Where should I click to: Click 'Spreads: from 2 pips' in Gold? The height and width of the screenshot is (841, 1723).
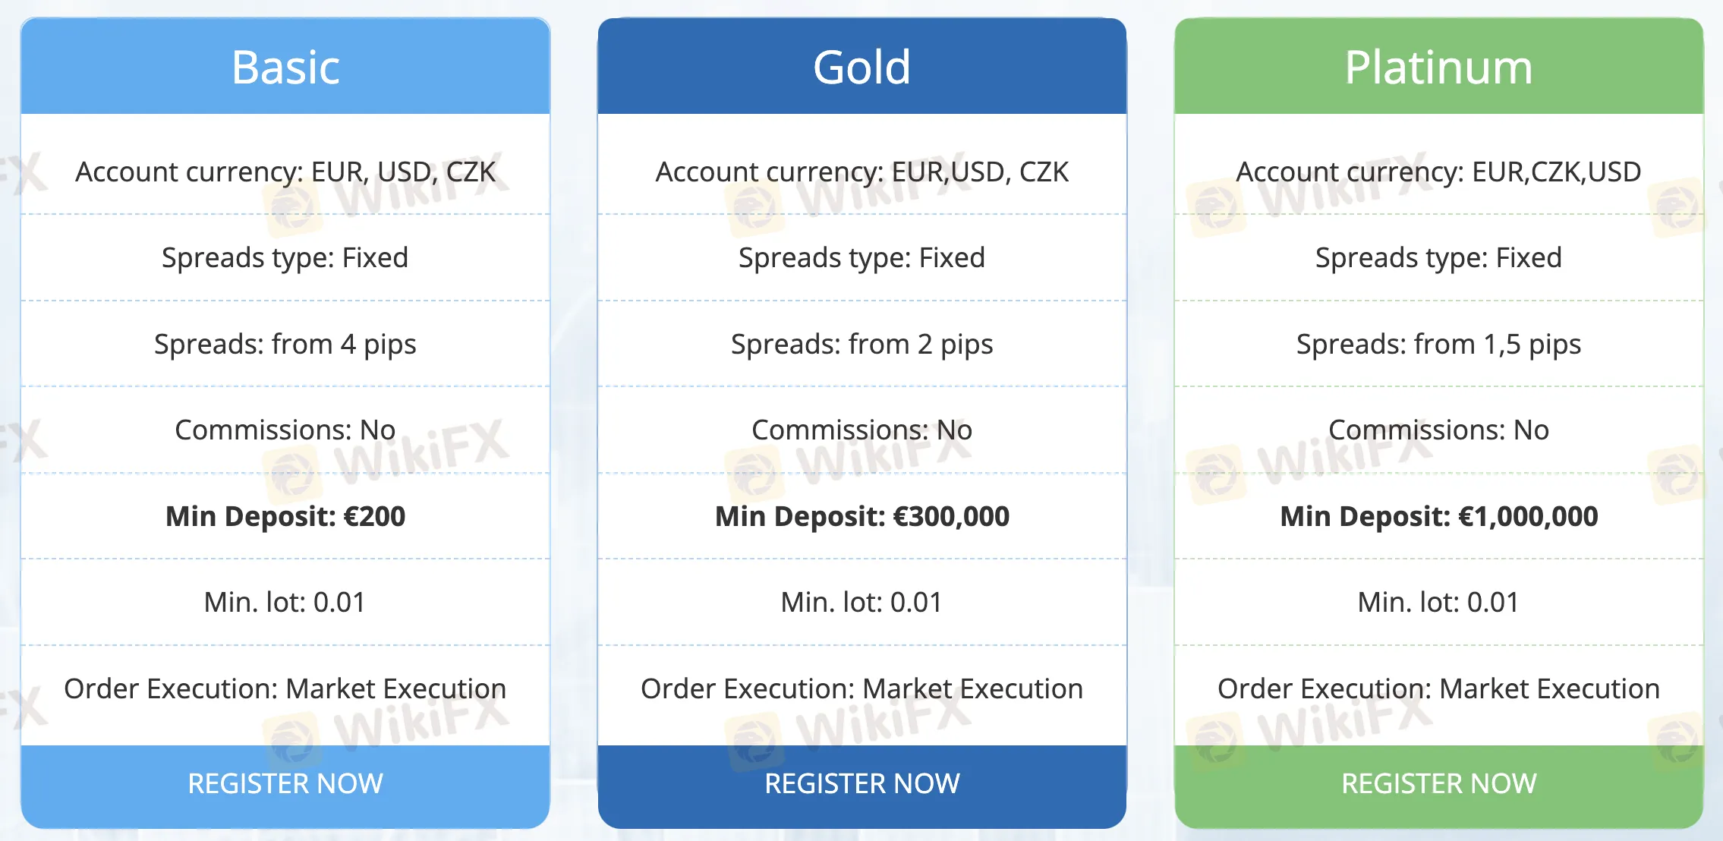click(x=862, y=345)
